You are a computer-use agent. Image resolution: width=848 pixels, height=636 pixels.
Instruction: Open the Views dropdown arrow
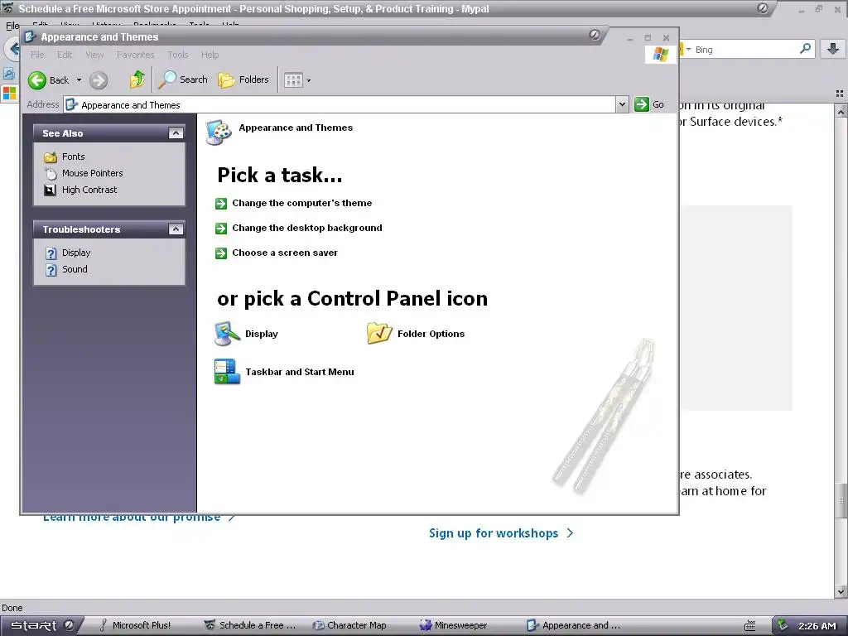click(309, 80)
